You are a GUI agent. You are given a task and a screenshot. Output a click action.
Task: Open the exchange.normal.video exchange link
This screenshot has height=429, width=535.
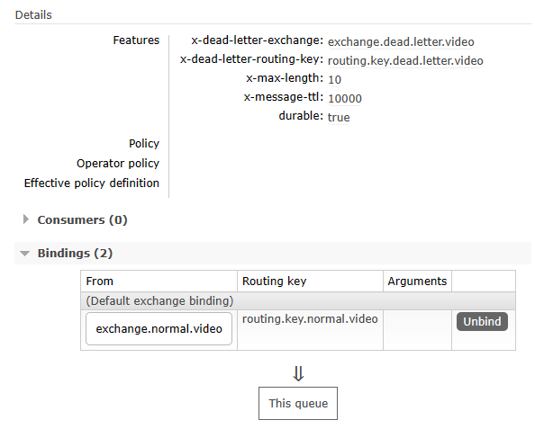point(159,329)
